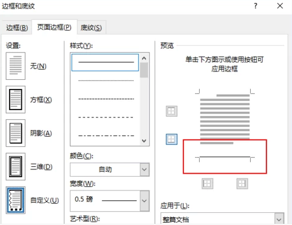The height and width of the screenshot is (225, 292).
Task: Switch to the 底纹(S) tab
Action: click(x=91, y=28)
